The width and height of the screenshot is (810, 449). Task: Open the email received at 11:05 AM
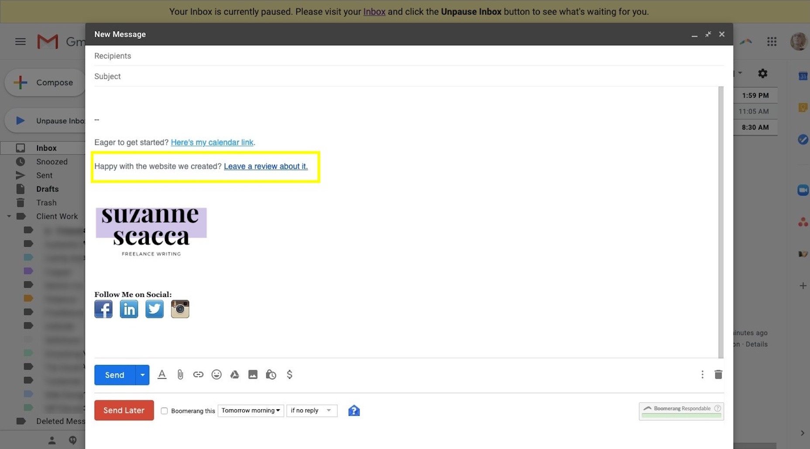click(x=754, y=111)
